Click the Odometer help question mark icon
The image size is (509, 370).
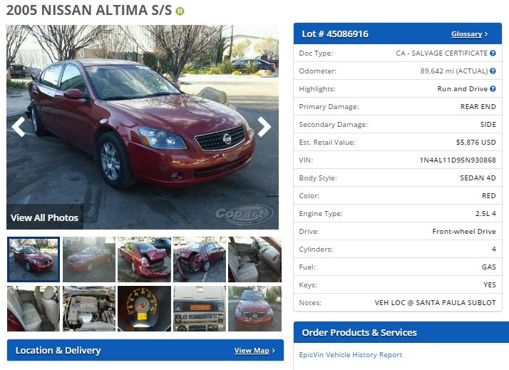tap(493, 71)
